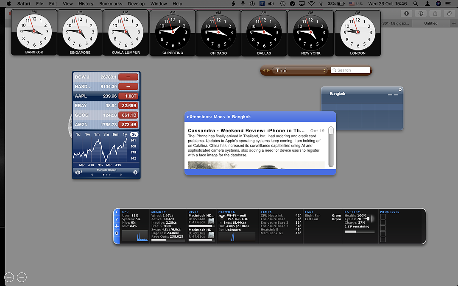
Task: Click the square icon at bottom of iStat sidebar
Action: (117, 233)
